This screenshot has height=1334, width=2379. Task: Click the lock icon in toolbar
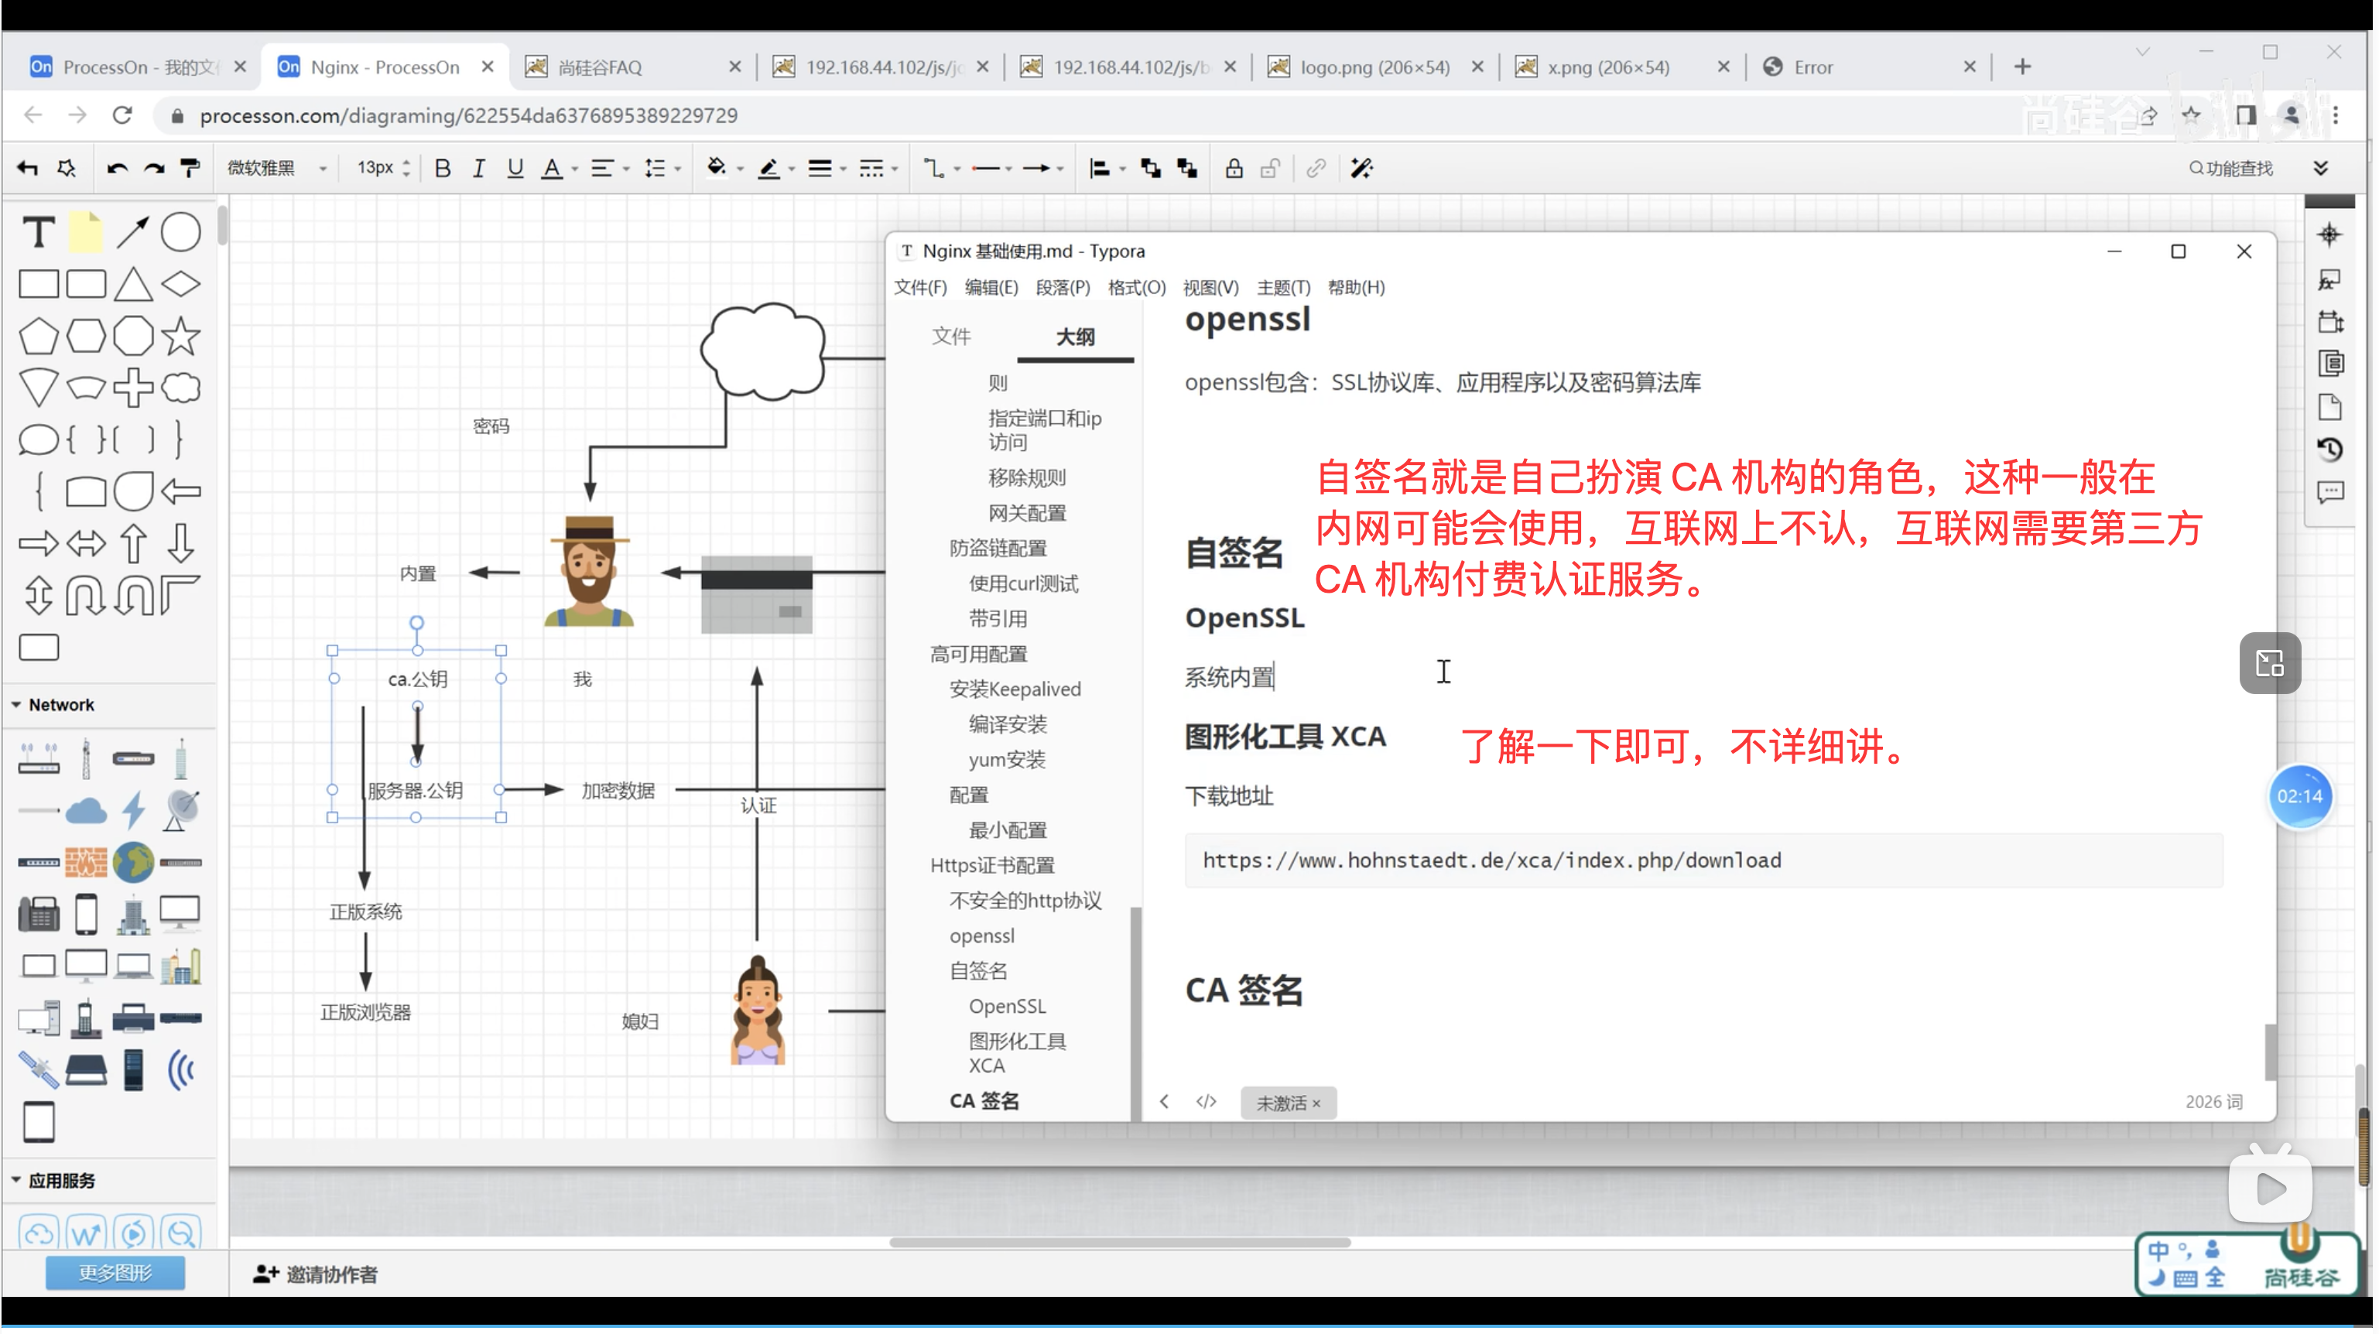[x=1233, y=168]
